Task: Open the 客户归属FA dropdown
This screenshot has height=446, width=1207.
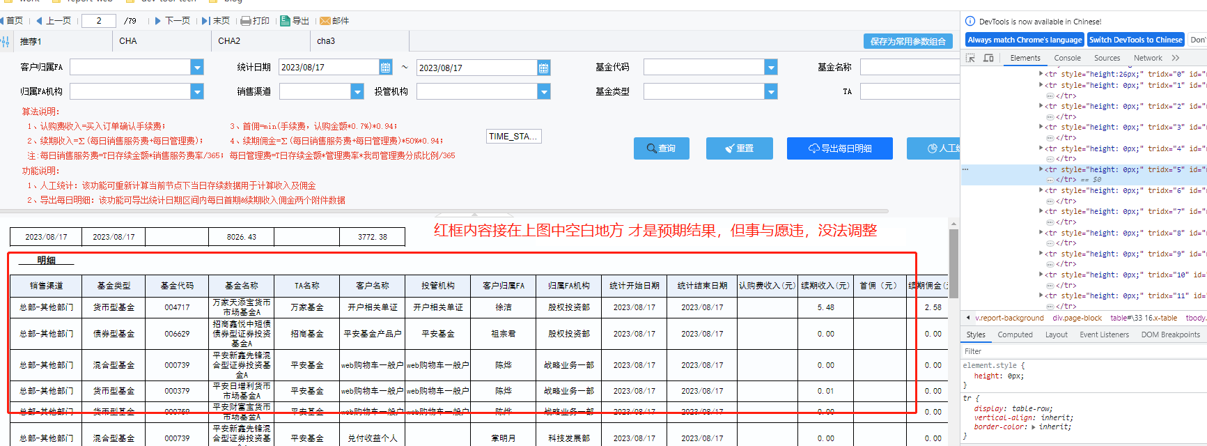Action: coord(197,67)
